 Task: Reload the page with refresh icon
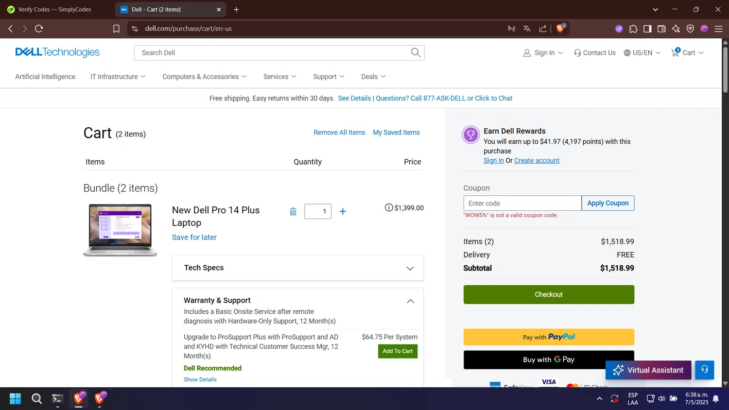click(x=39, y=29)
